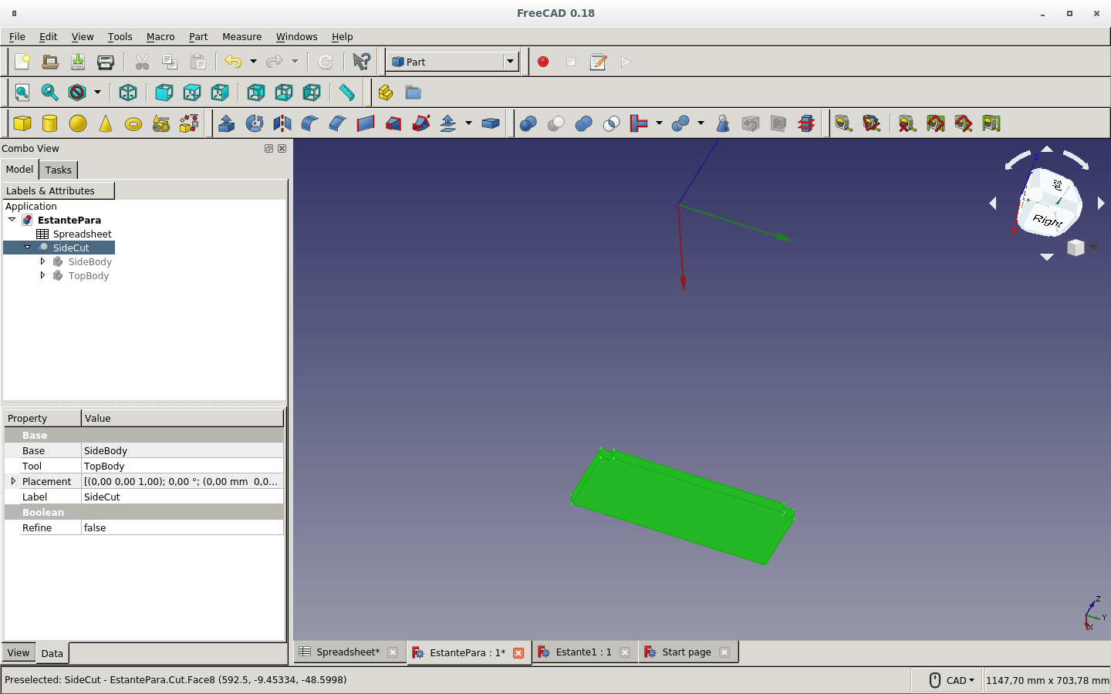Viewport: 1111px width, 694px height.
Task: Set front view icon
Action: pos(164,93)
